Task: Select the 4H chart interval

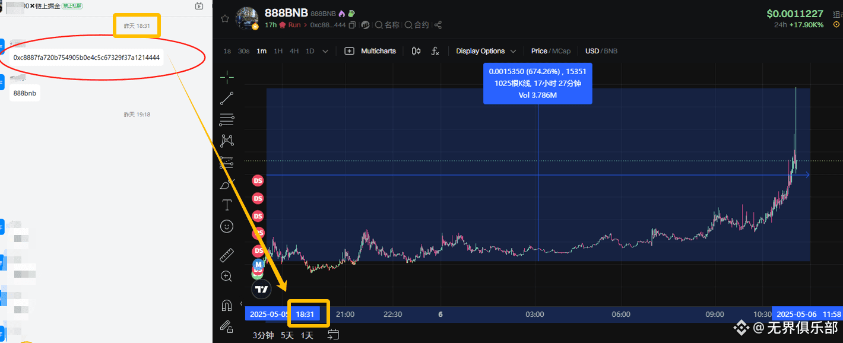Action: (294, 51)
